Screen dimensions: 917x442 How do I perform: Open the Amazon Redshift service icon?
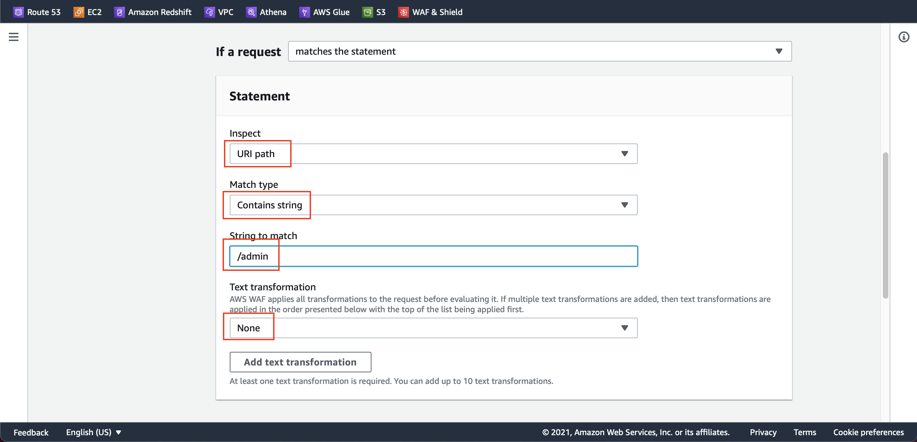coord(119,12)
